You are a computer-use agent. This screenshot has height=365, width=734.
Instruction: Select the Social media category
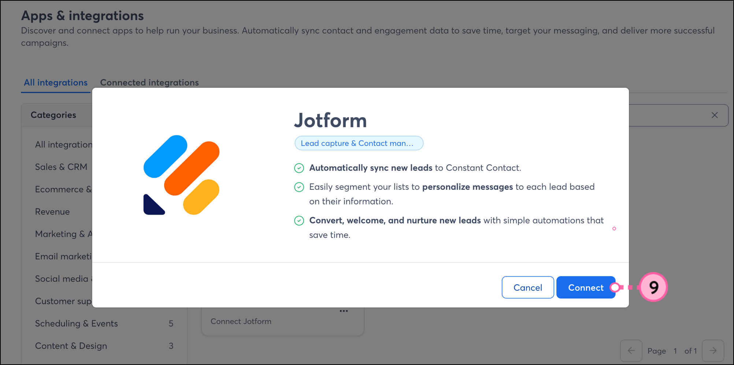(x=63, y=279)
